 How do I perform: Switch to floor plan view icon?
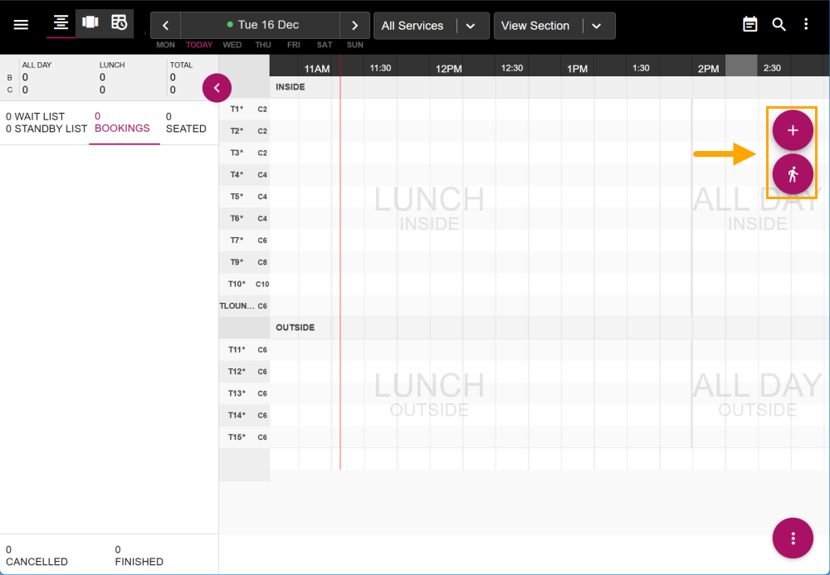[90, 22]
